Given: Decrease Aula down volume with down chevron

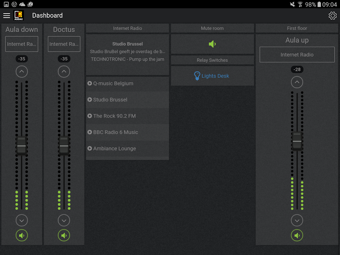Looking at the screenshot, I should tap(22, 221).
